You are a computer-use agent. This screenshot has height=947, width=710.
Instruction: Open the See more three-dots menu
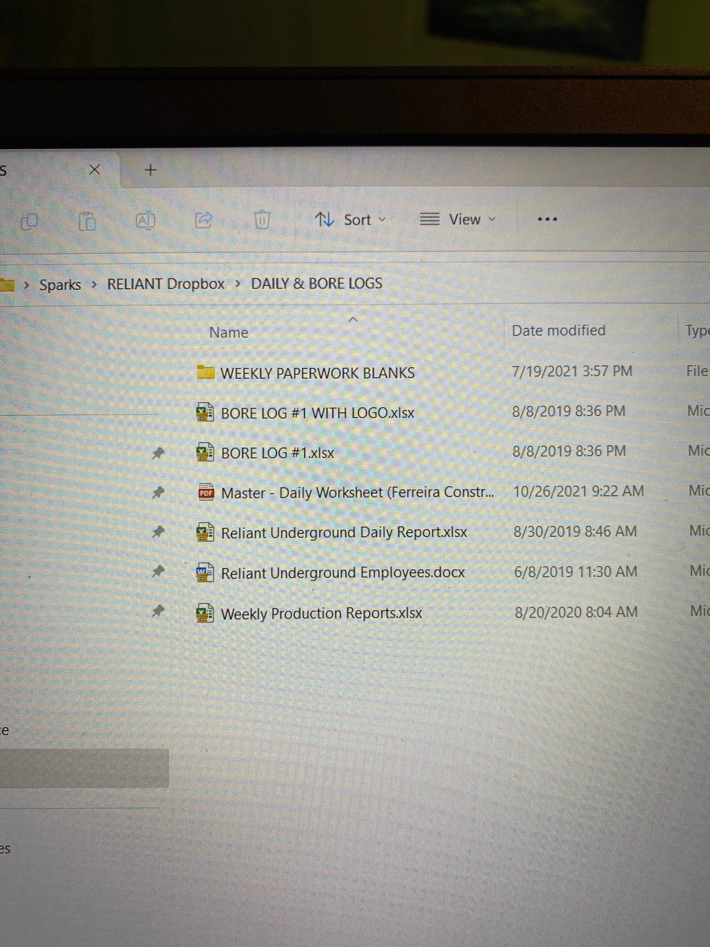(x=547, y=219)
